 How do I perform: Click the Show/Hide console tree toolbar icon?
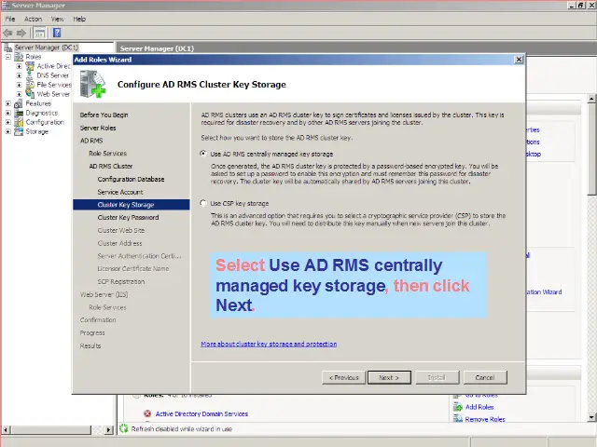click(39, 34)
